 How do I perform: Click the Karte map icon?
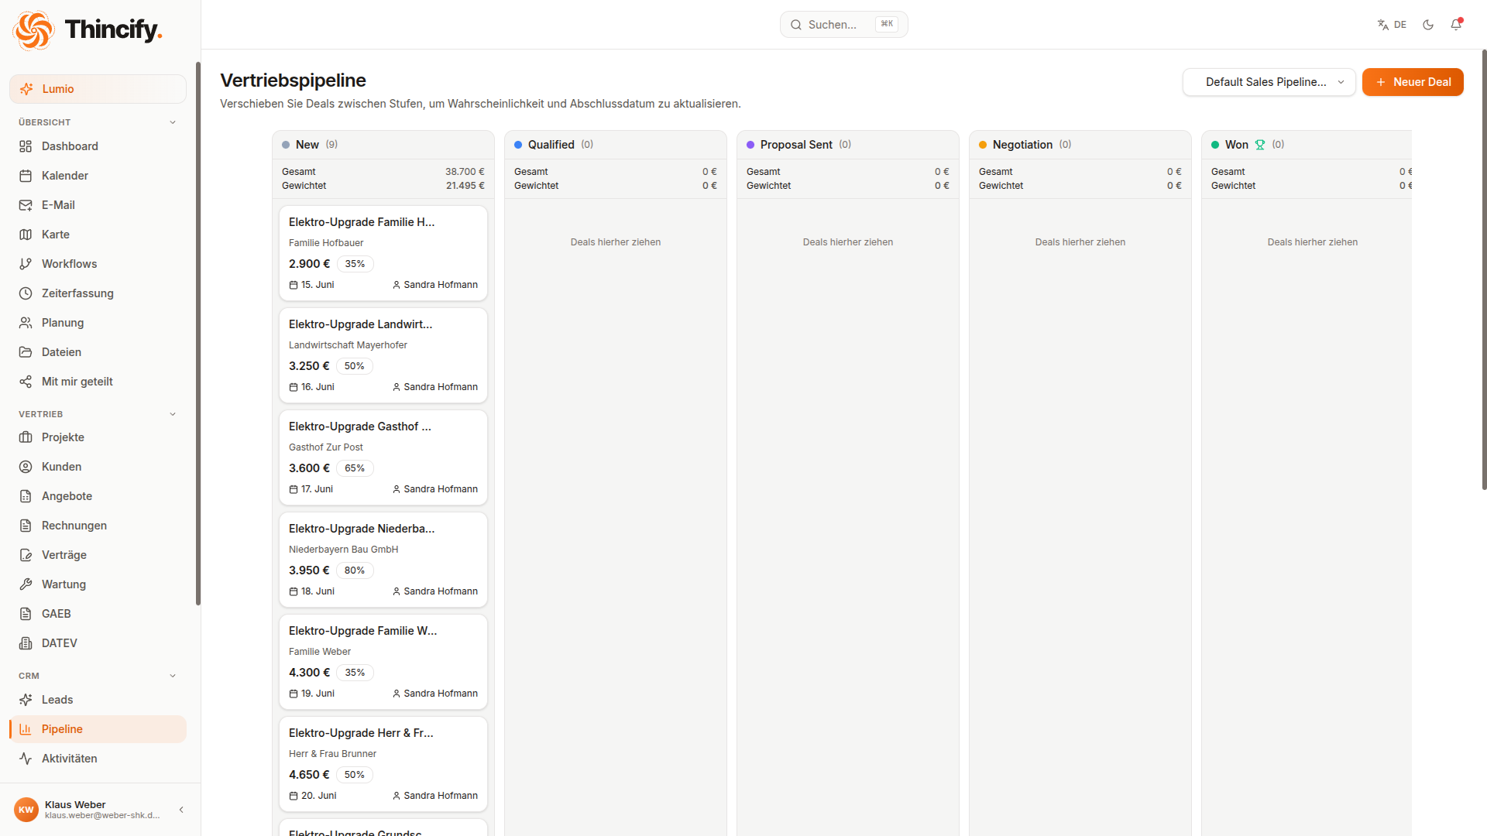pos(26,235)
